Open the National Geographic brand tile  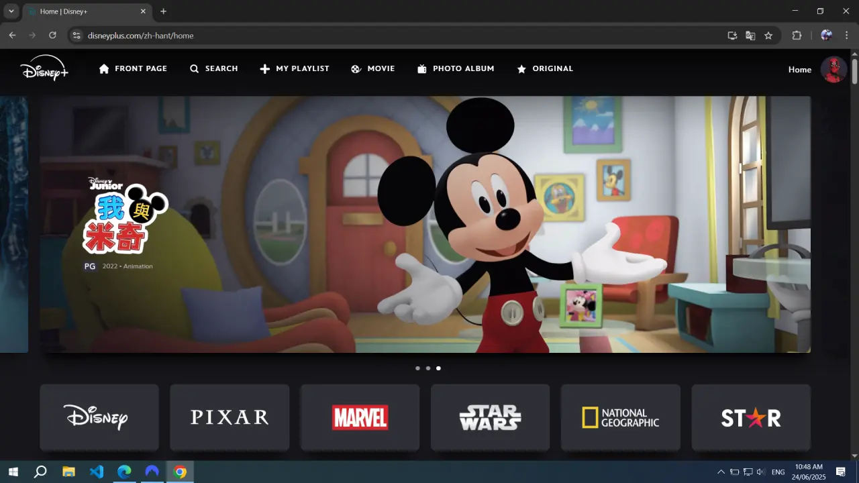tap(621, 417)
